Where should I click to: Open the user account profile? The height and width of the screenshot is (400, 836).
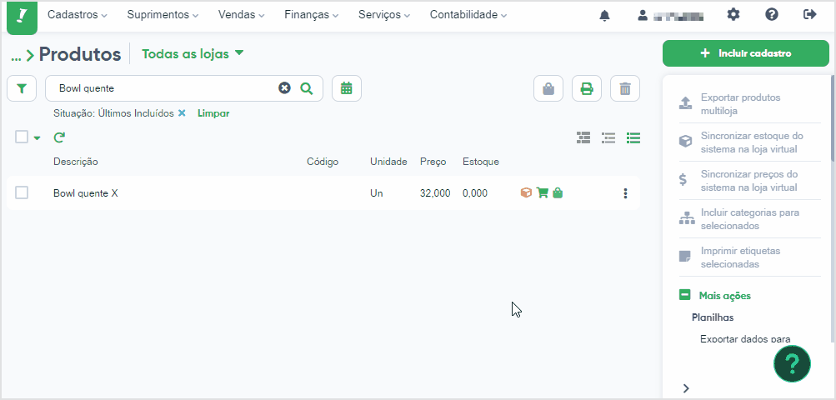pyautogui.click(x=671, y=16)
